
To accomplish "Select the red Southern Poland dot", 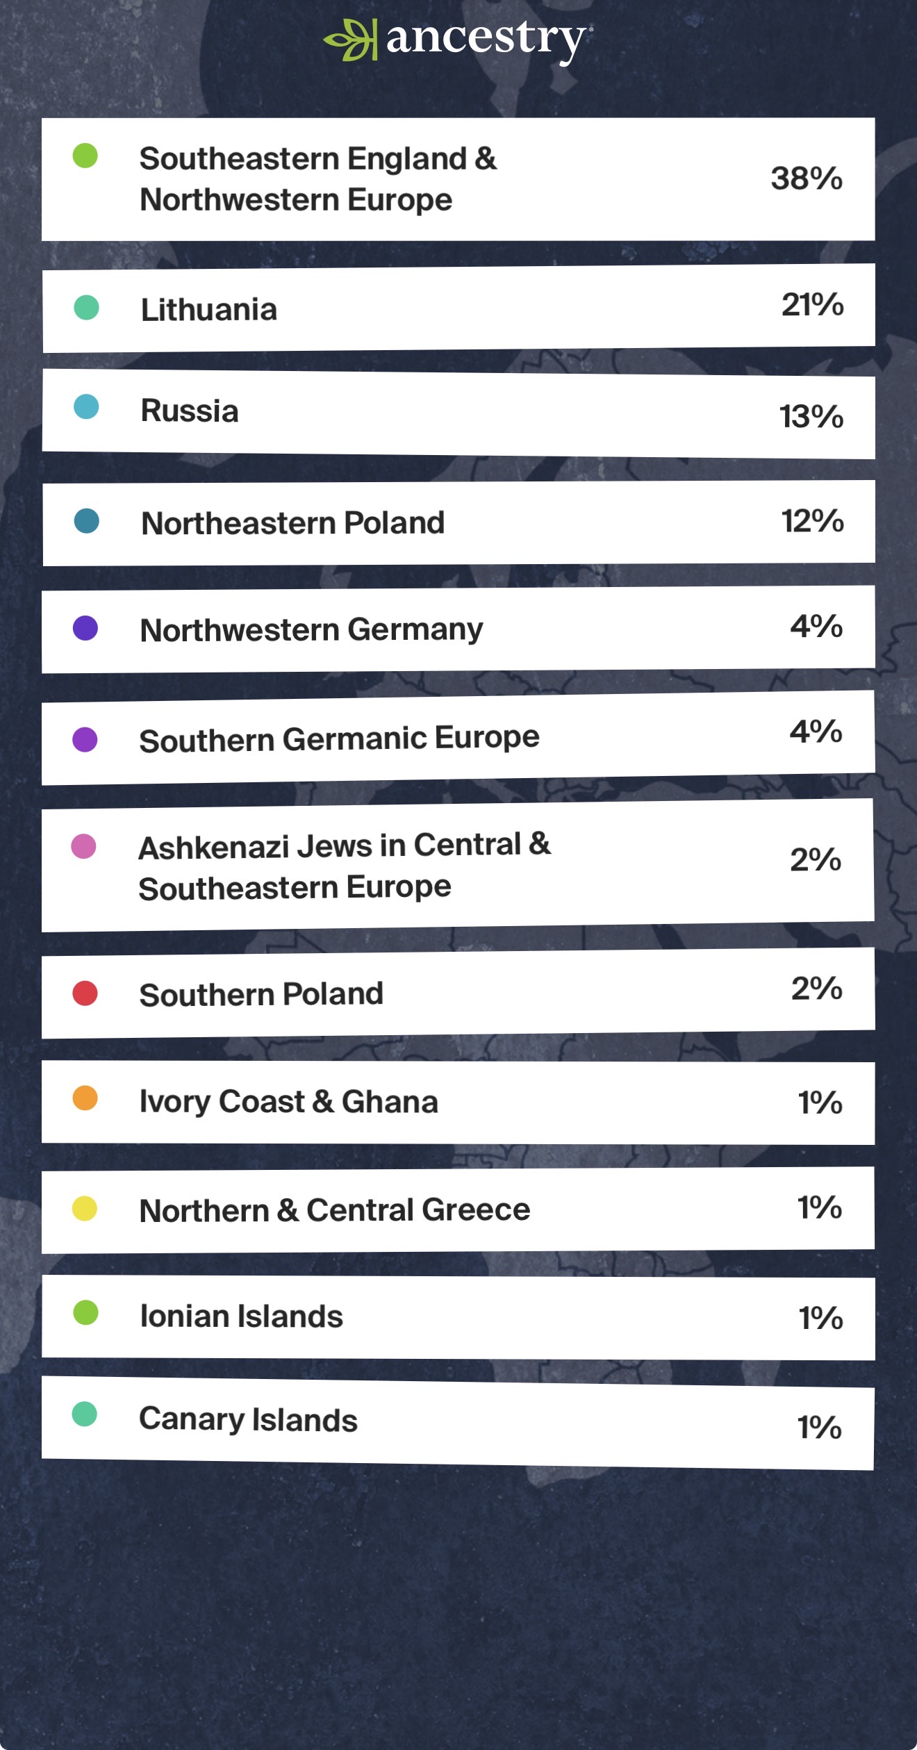I will tap(85, 993).
